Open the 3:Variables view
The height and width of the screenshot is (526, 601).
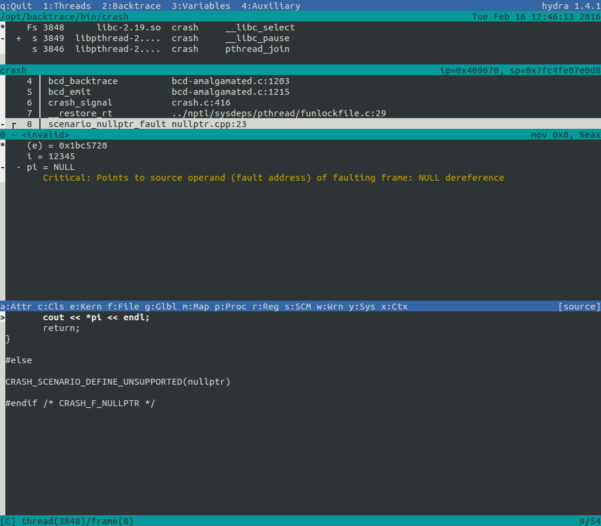(201, 6)
